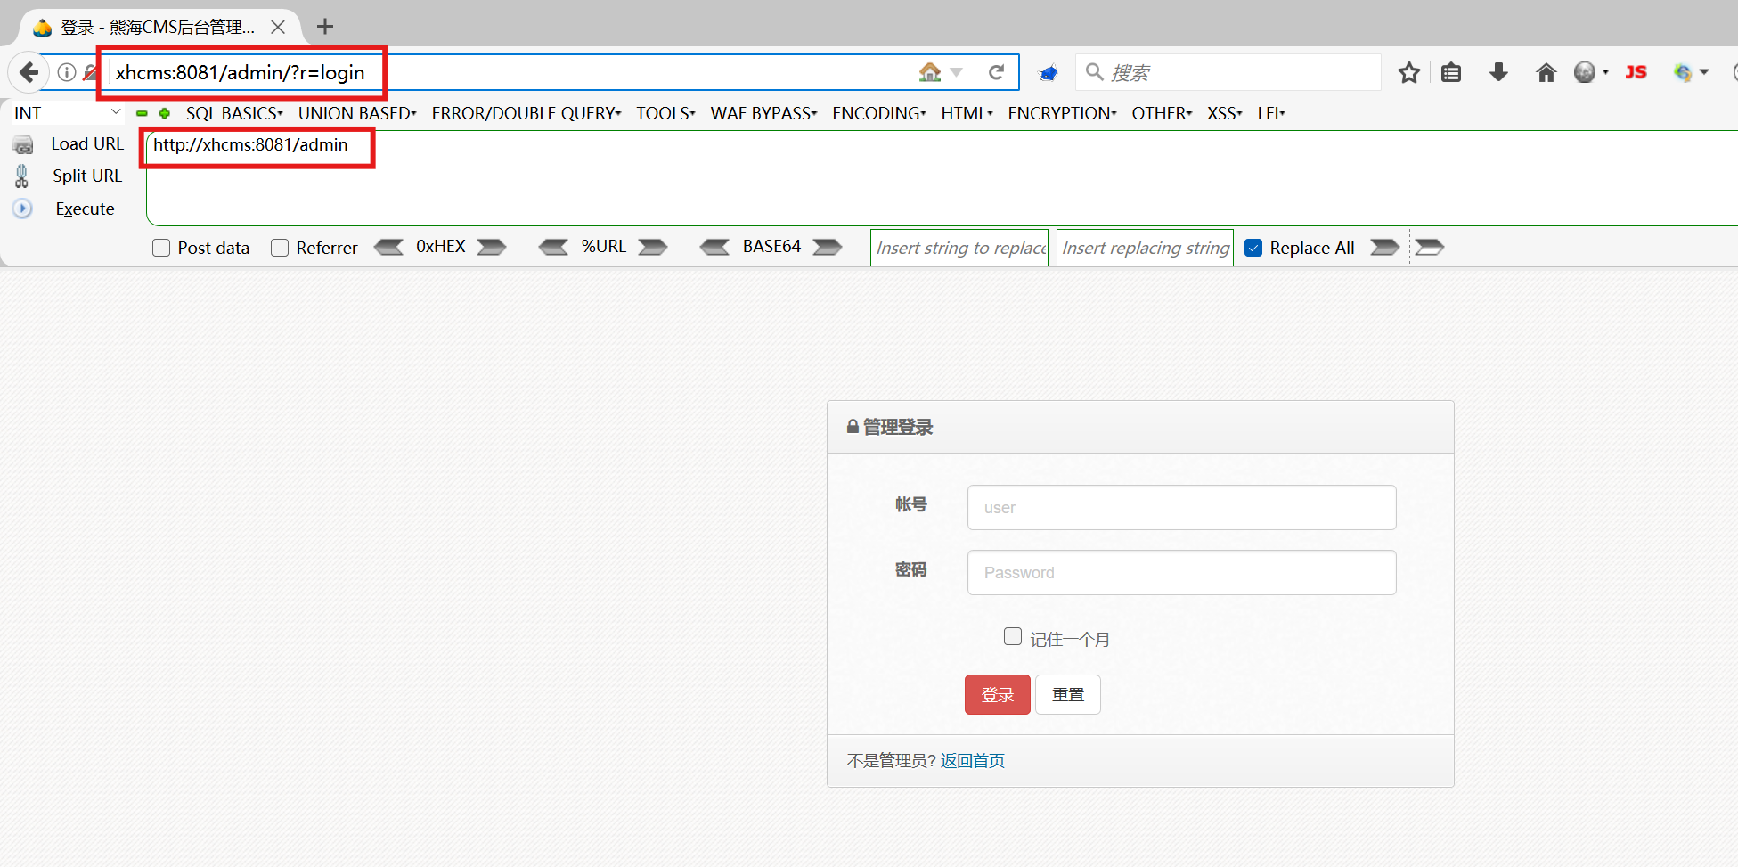The height and width of the screenshot is (867, 1738).
Task: Open the LFI dropdown menu
Action: pos(1271,113)
